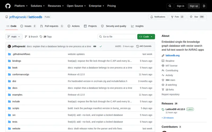The height and width of the screenshot is (132, 212).
Task: Open the green Code dropdown button
Action: point(146,37)
